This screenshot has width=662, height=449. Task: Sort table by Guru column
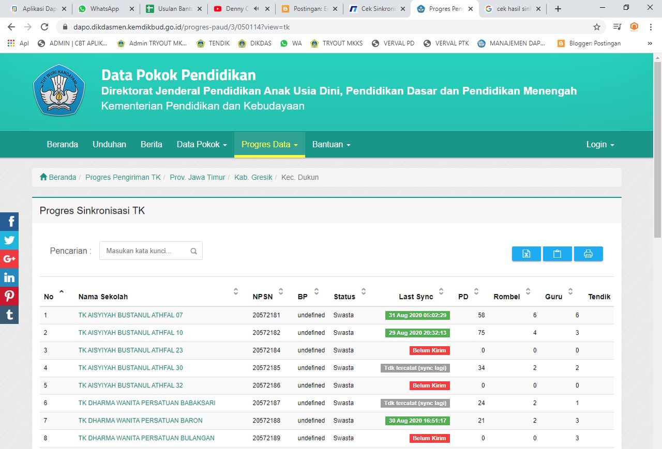point(559,296)
